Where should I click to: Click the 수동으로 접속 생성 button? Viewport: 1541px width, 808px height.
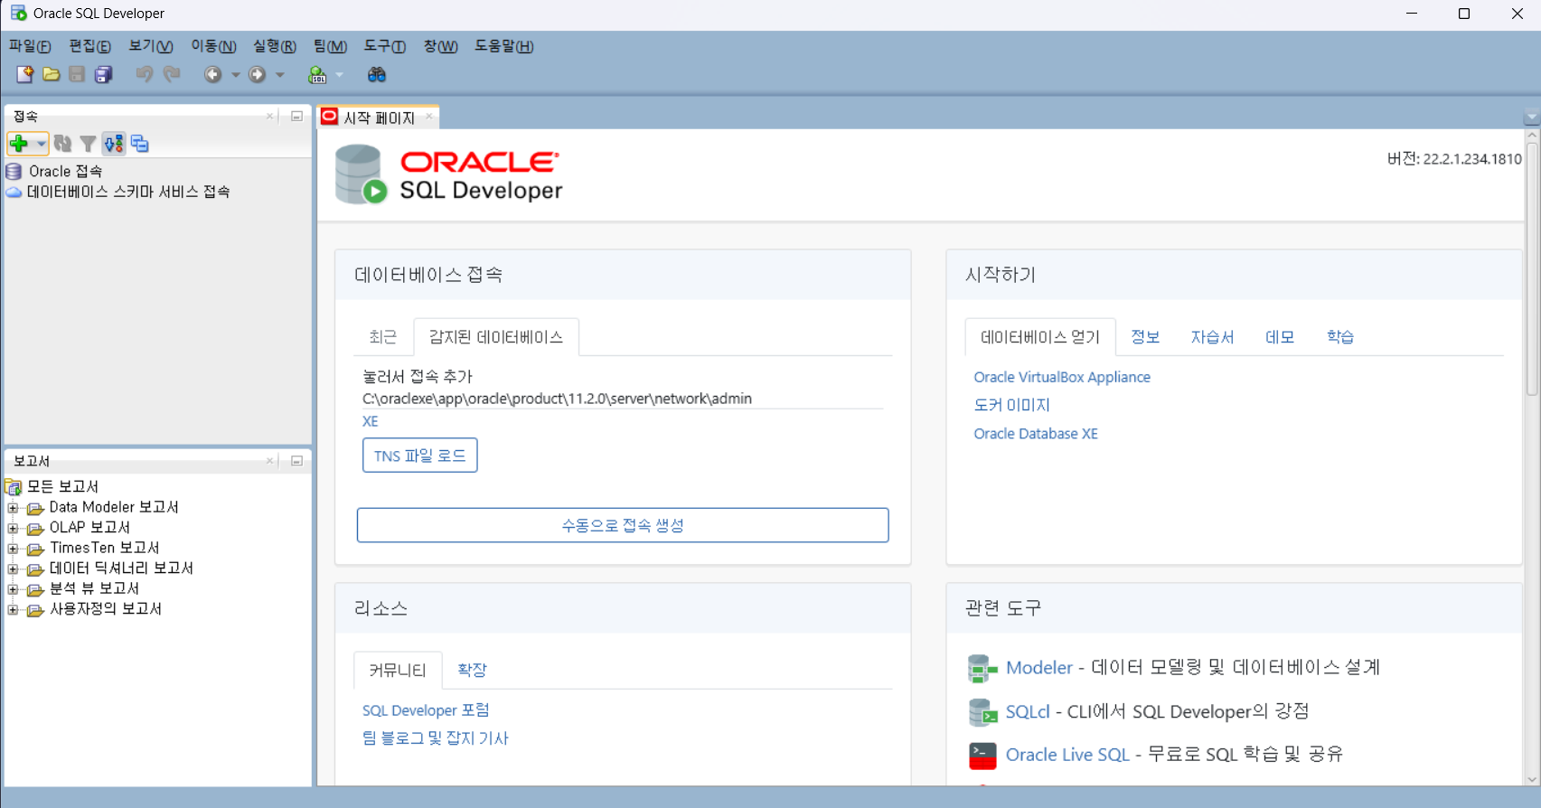[623, 525]
